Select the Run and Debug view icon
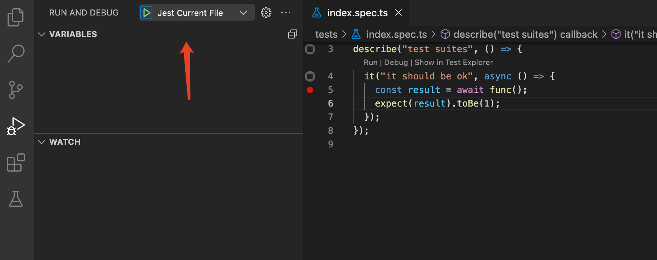 15,126
